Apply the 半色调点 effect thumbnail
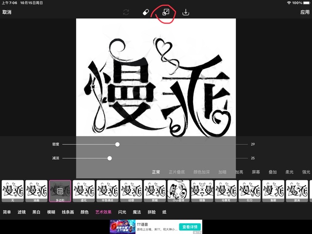 click(108, 191)
